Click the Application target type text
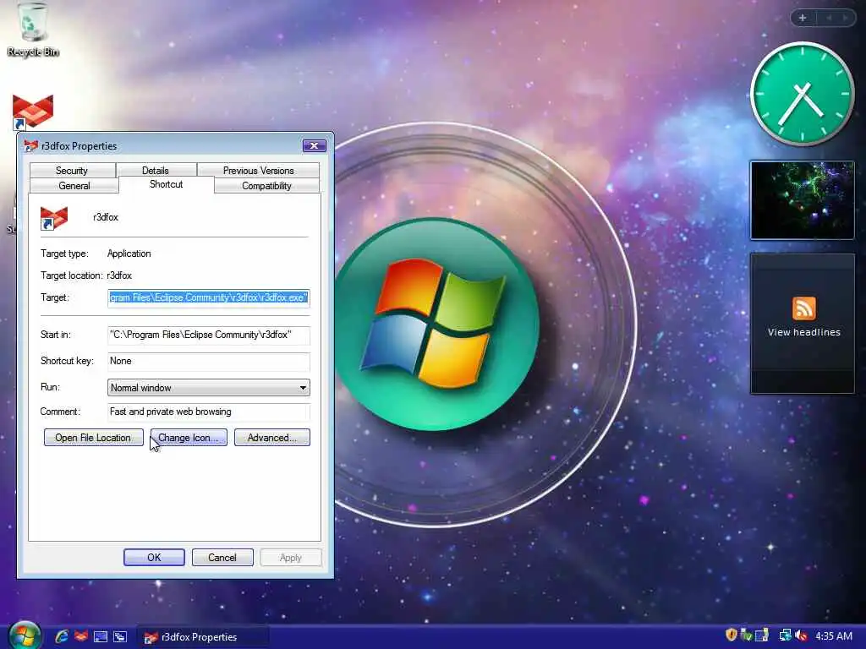 click(129, 254)
